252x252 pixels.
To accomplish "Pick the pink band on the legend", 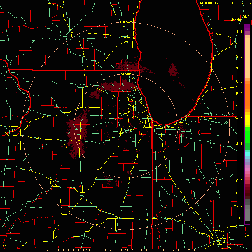I will (247, 170).
